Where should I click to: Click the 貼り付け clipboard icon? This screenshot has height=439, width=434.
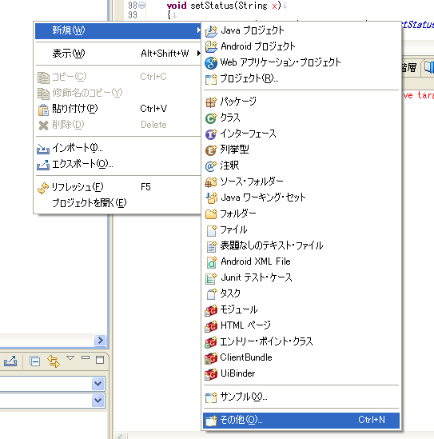43,110
